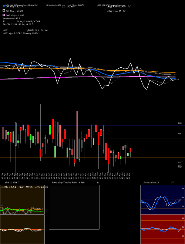Screen dimensions: 185x244
Task: Click 'Intra Day Trading Price & MR' title
Action: pyautogui.click(x=68, y=183)
